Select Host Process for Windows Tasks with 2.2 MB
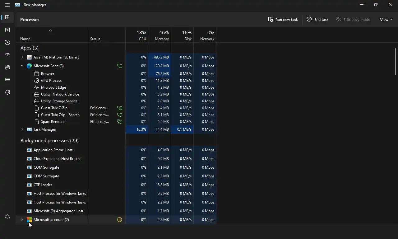This screenshot has height=239, width=398. pyautogui.click(x=116, y=202)
